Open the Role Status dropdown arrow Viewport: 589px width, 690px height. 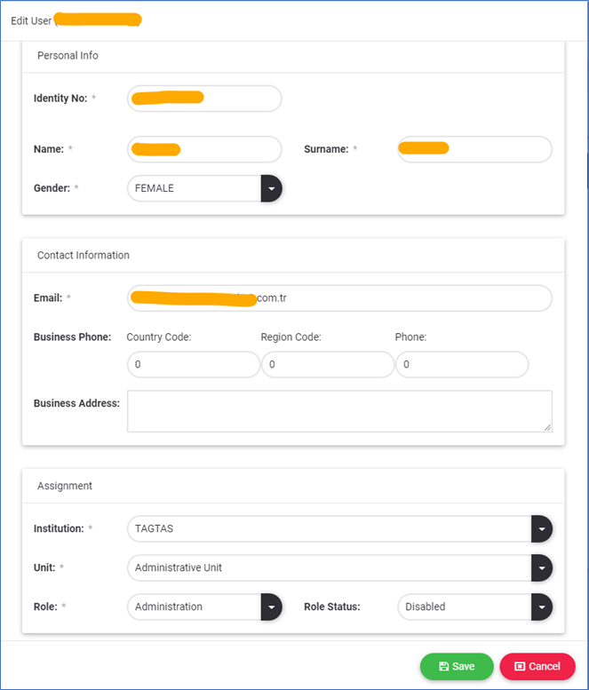click(541, 607)
